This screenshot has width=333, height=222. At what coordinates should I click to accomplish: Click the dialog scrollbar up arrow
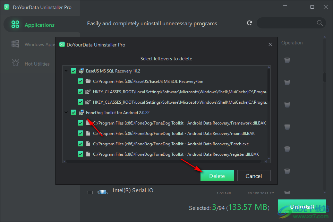(x=268, y=67)
